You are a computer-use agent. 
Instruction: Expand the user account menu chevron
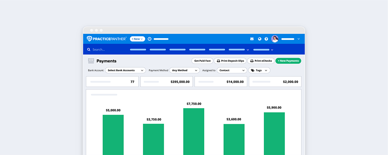[x=298, y=39]
